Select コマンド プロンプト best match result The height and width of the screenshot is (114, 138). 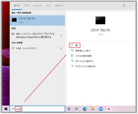pyautogui.click(x=38, y=20)
